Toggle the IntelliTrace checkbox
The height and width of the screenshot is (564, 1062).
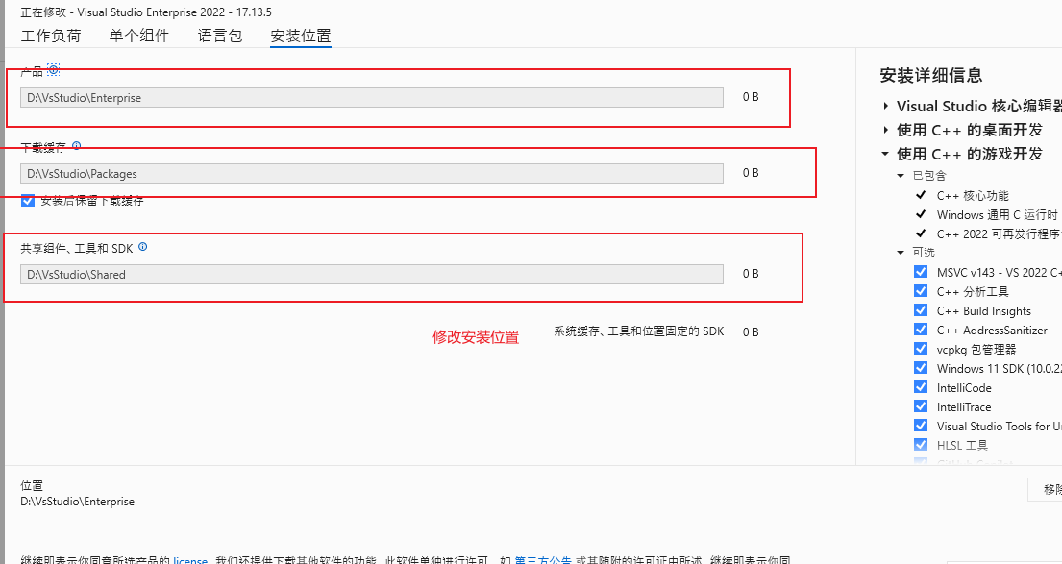(x=921, y=406)
